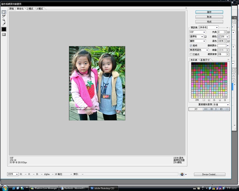Open optimize panel options menu arrows
The height and width of the screenshot is (191, 239).
[227, 28]
